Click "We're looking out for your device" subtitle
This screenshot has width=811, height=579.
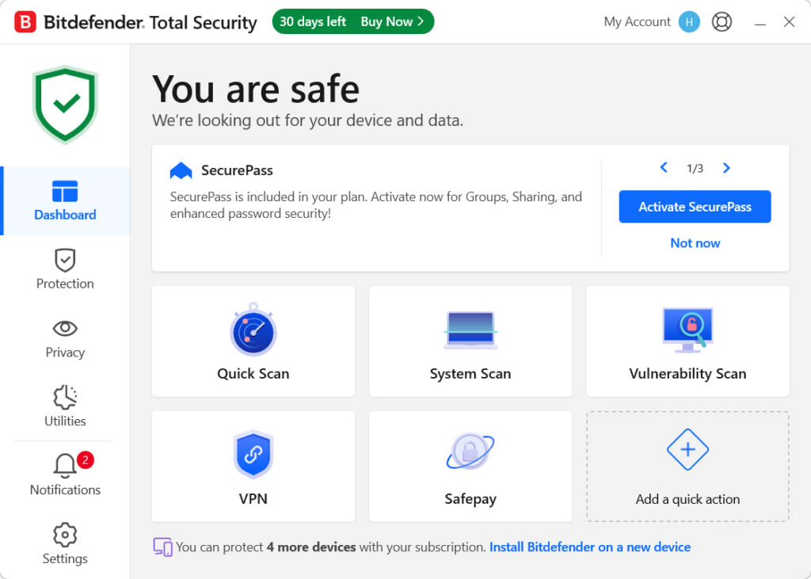click(x=308, y=120)
